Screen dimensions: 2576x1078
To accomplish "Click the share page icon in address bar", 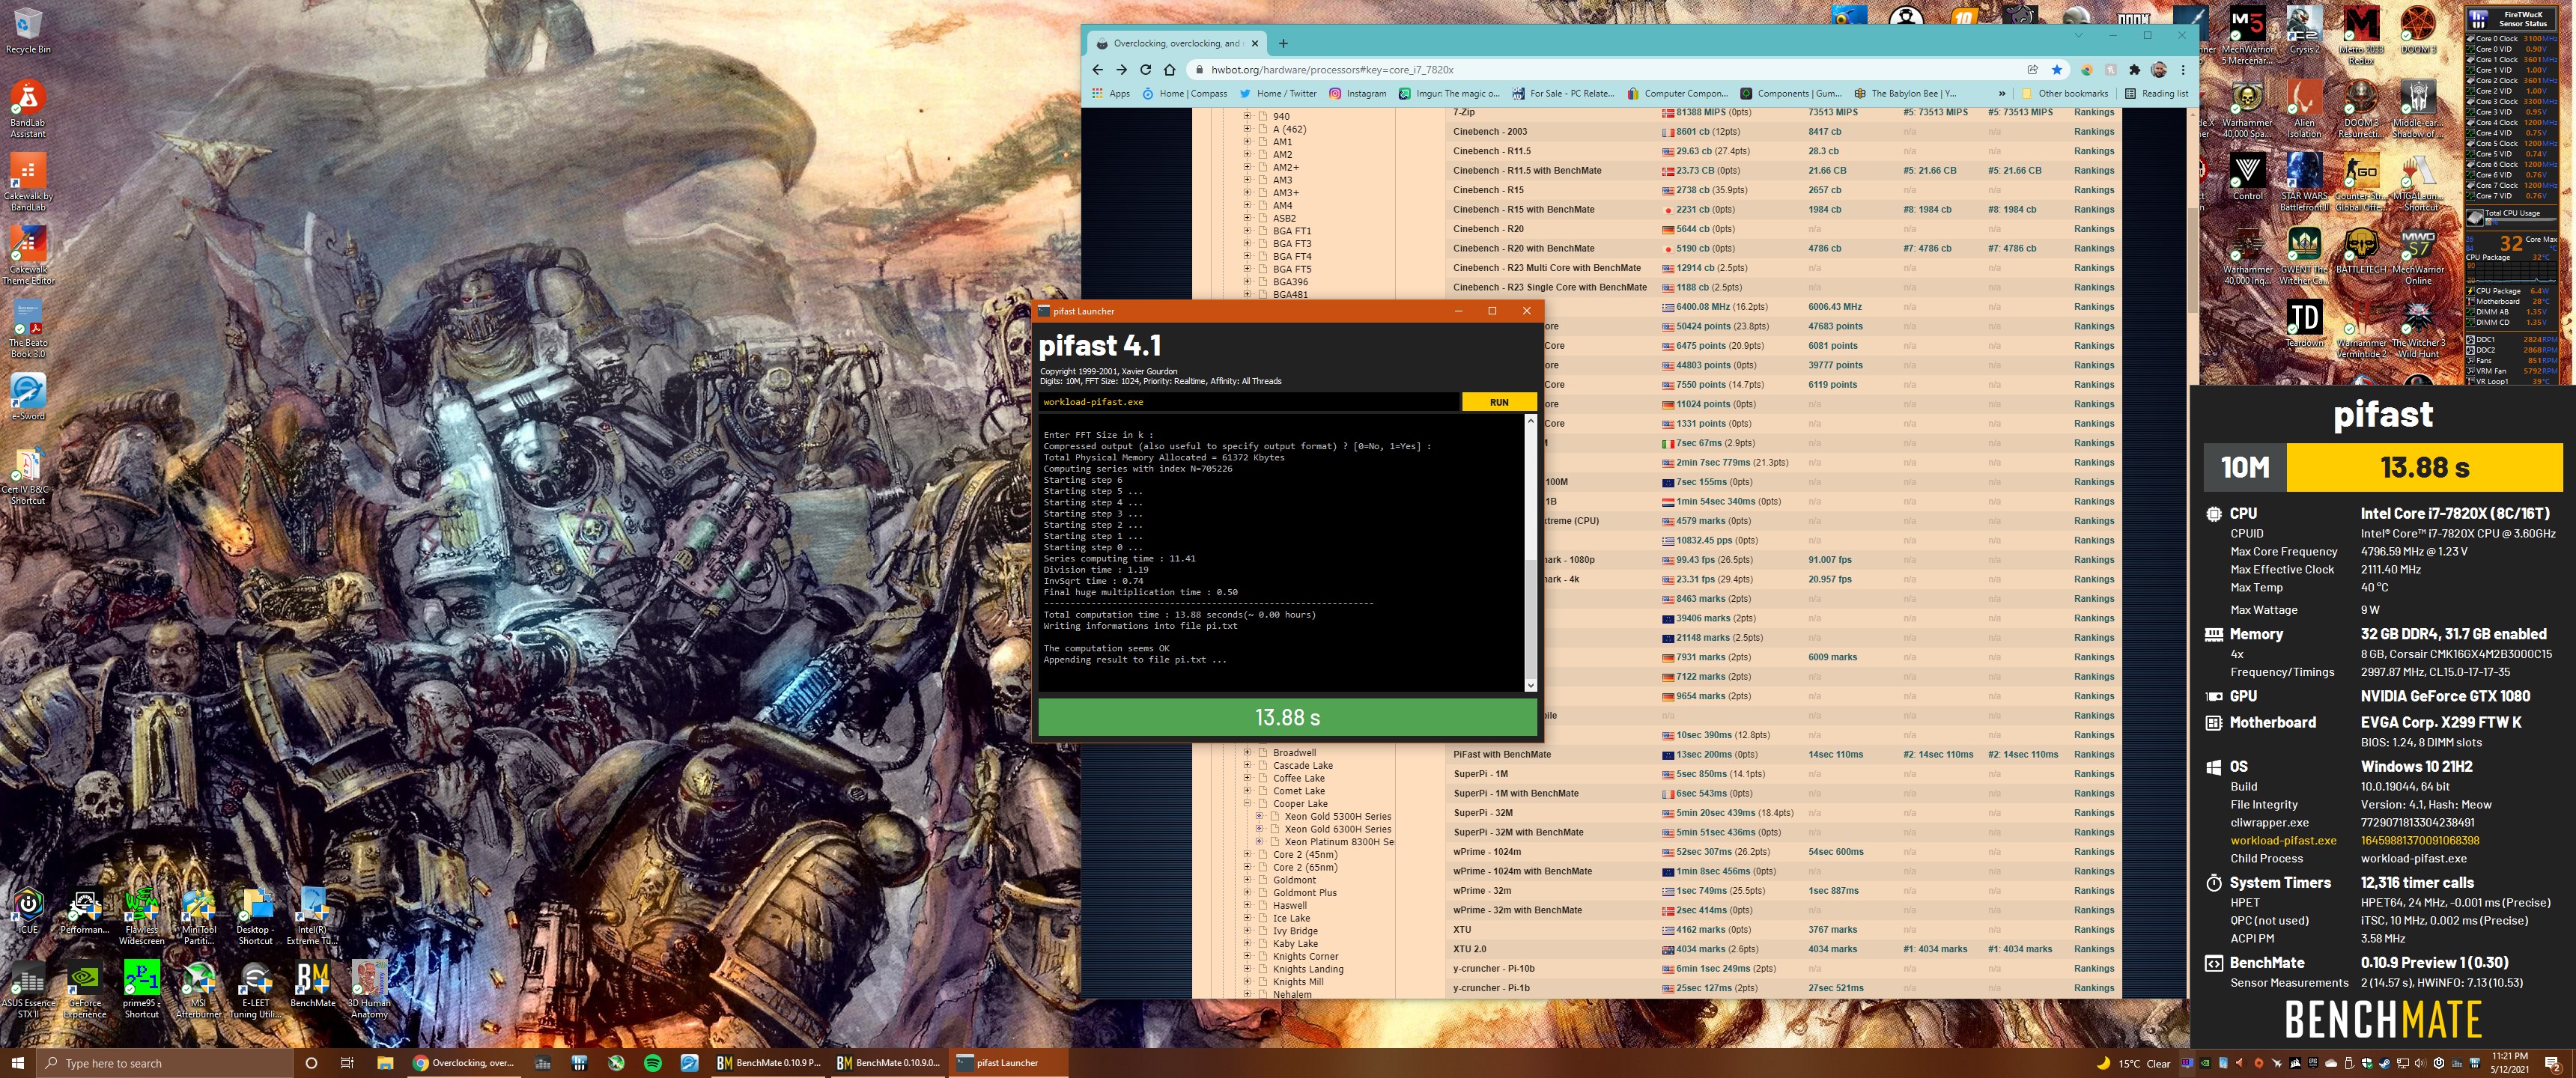I will tap(2032, 70).
